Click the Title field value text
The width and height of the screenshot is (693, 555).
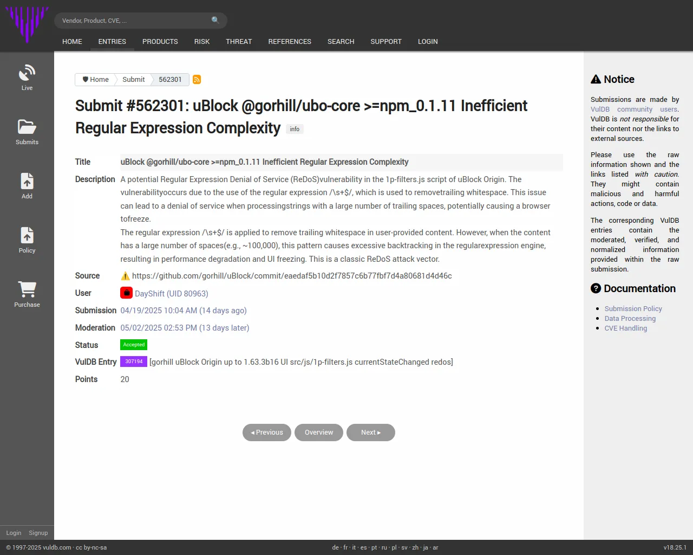(264, 162)
